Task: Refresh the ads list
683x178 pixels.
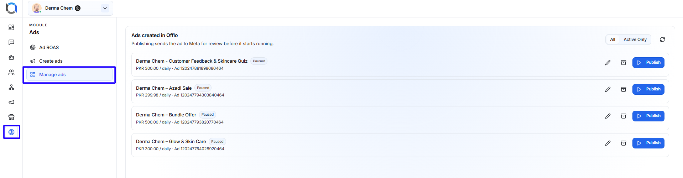Action: [x=662, y=40]
